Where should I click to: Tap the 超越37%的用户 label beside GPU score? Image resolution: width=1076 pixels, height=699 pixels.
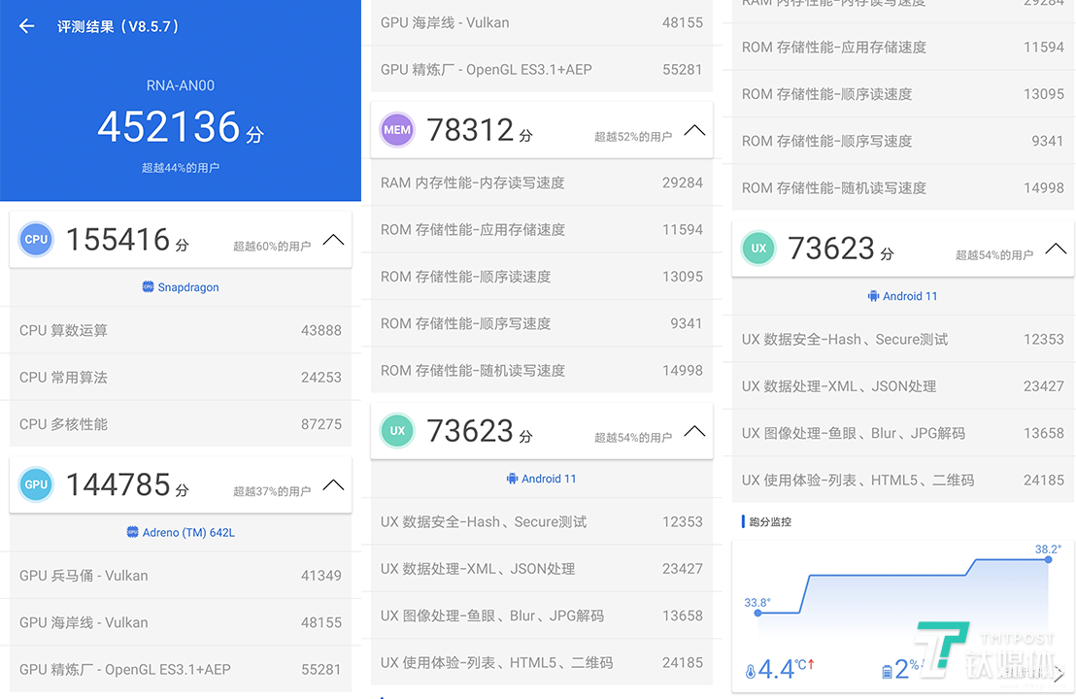pos(272,491)
